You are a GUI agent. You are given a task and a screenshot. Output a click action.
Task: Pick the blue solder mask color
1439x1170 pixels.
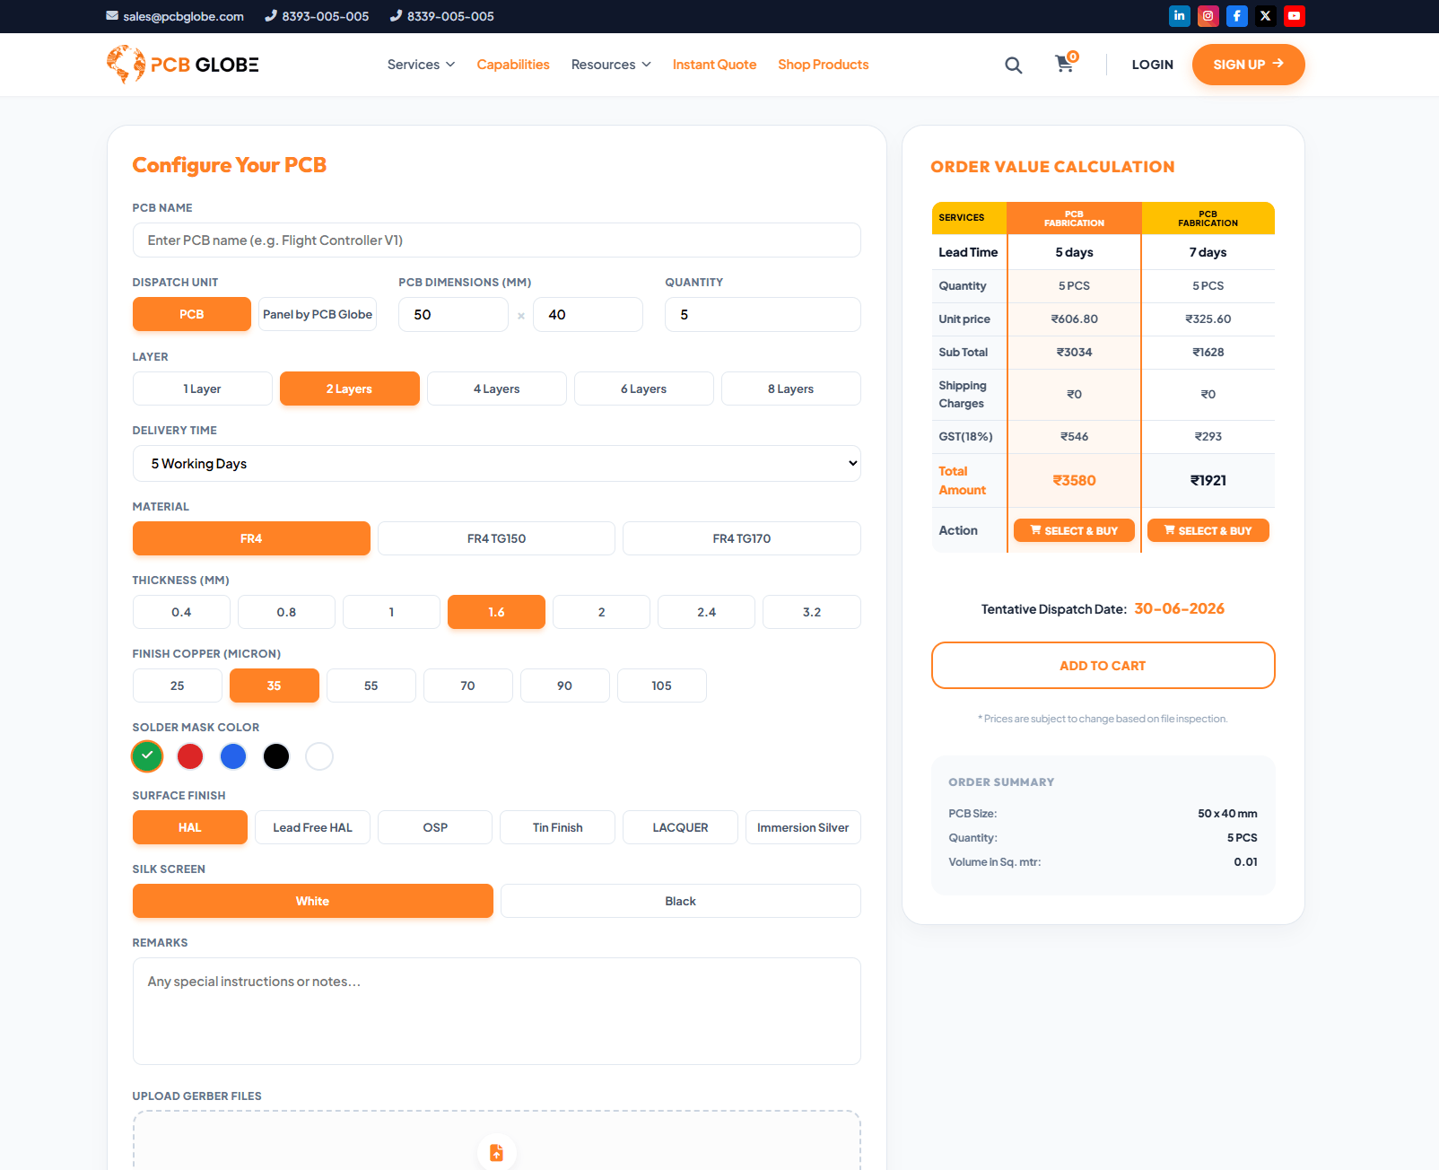[x=233, y=756]
